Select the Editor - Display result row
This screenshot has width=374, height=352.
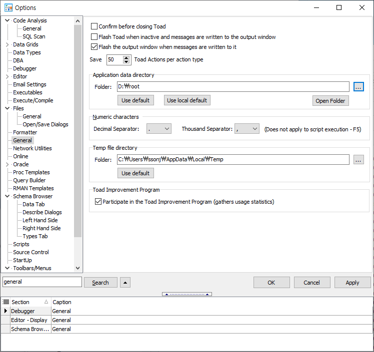(187, 320)
